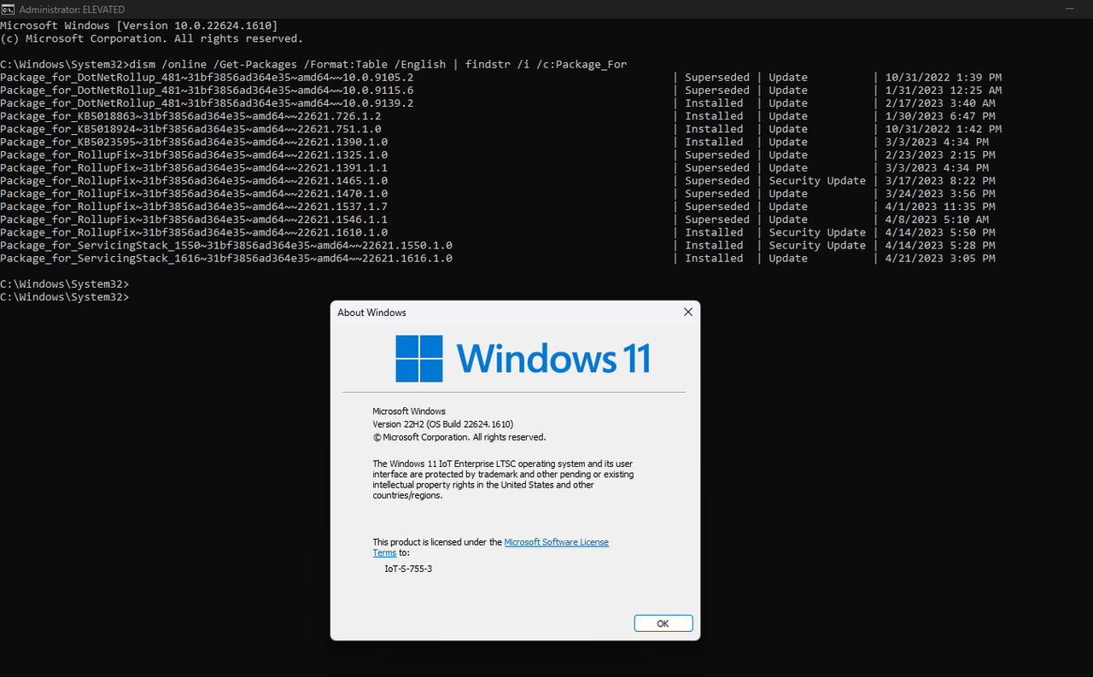Select 'Version 22H2 (OS Build 22624.1610)' text
The width and height of the screenshot is (1093, 677).
(443, 424)
